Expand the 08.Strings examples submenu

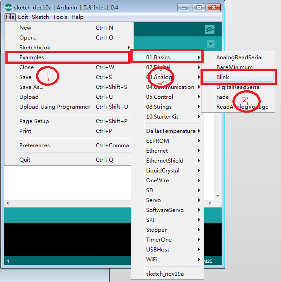point(167,107)
